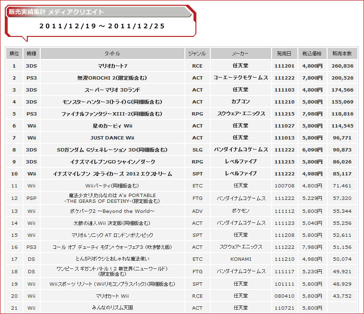The image size is (364, 314).
Task: Click maker カプコン
Action: [x=240, y=102]
